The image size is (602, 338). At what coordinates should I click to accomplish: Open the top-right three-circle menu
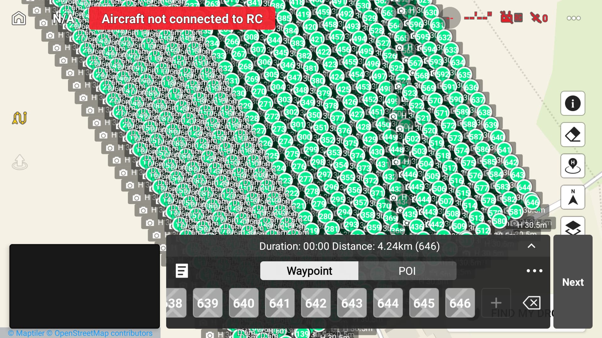tap(573, 18)
